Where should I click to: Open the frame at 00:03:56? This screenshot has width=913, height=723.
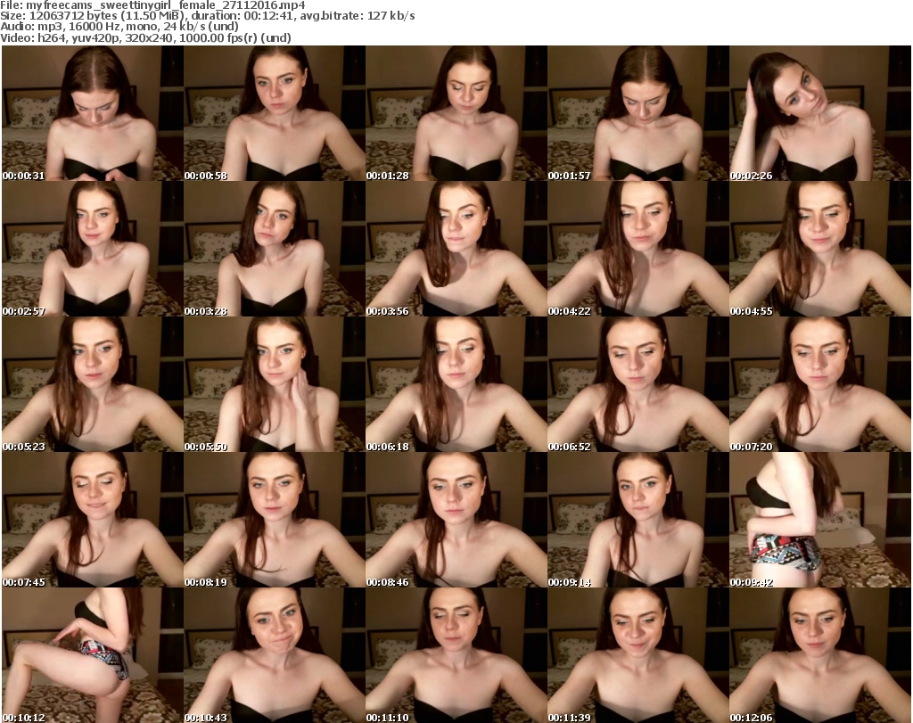tap(456, 249)
